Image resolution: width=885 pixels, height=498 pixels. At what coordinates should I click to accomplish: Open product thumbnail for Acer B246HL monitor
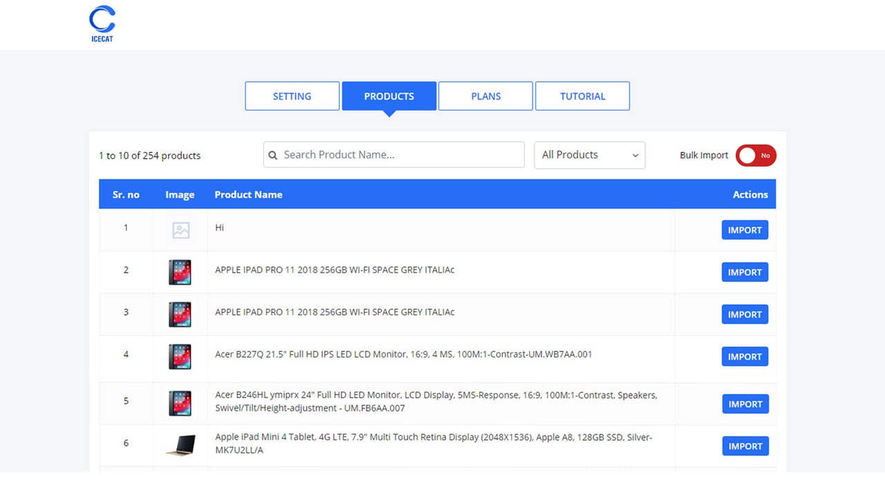[180, 403]
